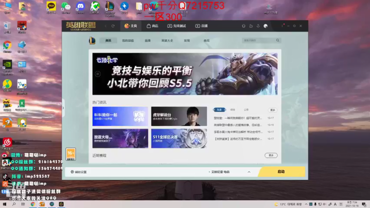Open the Excel desktop shortcut
The image size is (370, 208).
pos(22,105)
